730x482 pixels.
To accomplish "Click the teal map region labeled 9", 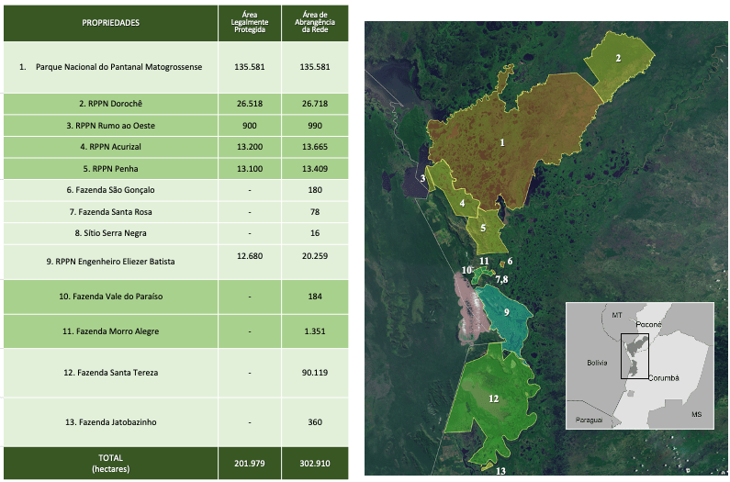I will click(x=506, y=314).
